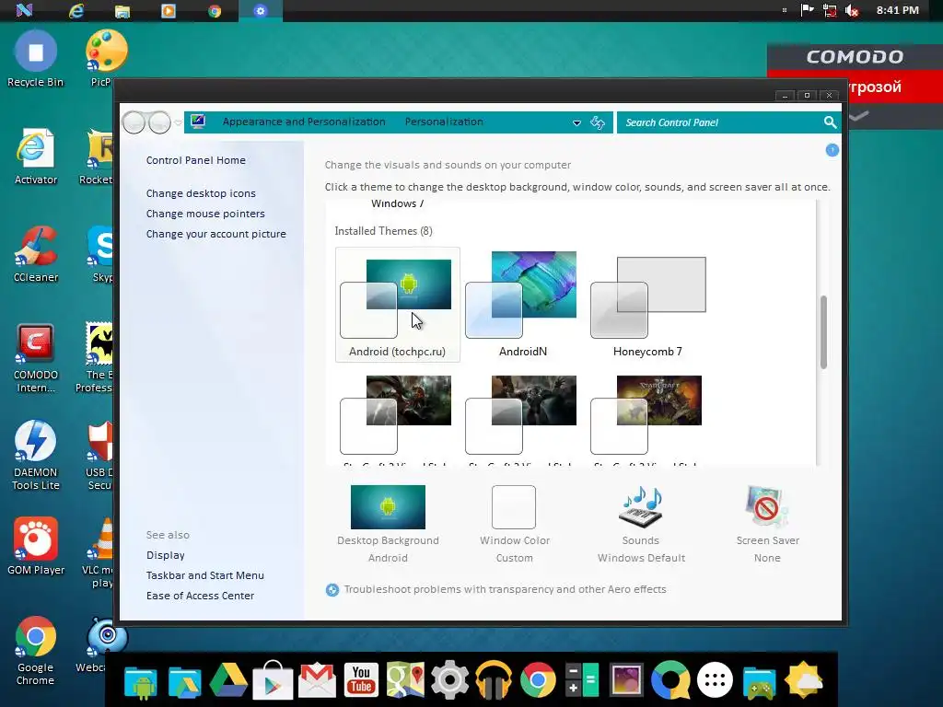
Task: Open the Drive folder icon in dock
Action: pyautogui.click(x=184, y=682)
